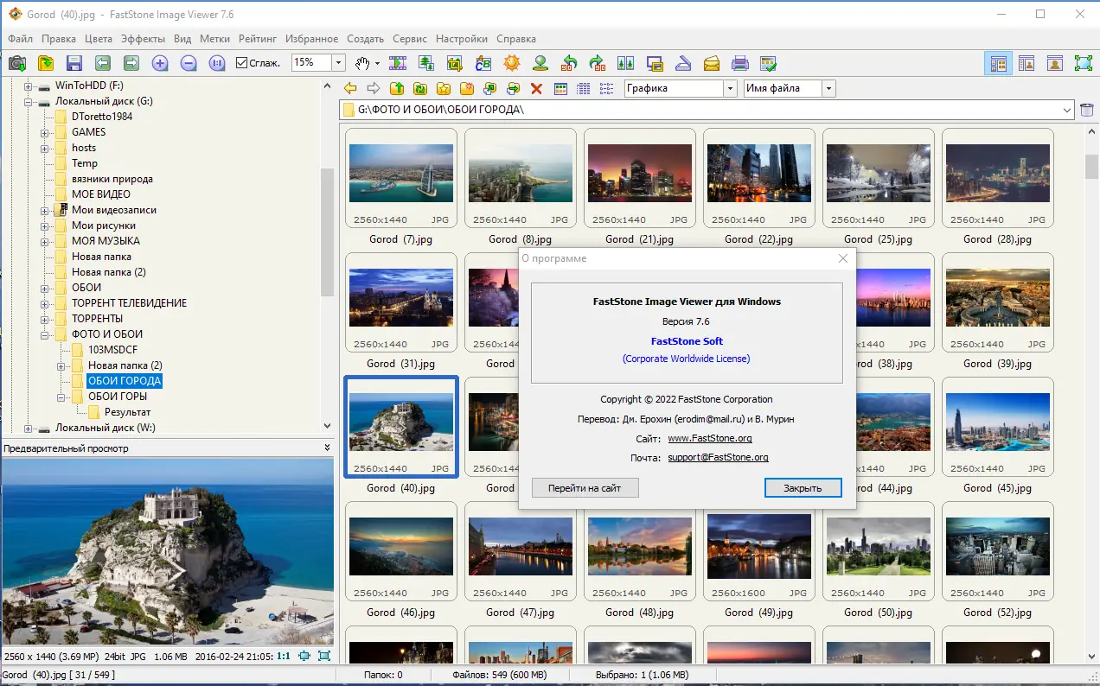
Task: Rotate the image left using the toolbar
Action: [x=569, y=63]
